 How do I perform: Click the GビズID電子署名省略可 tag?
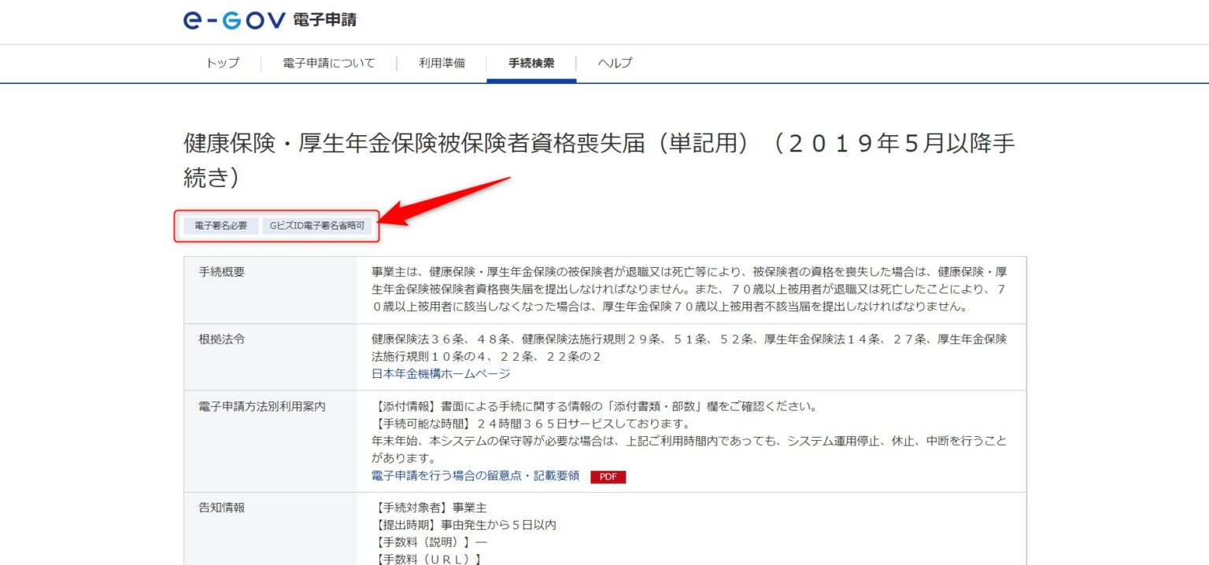coord(317,226)
